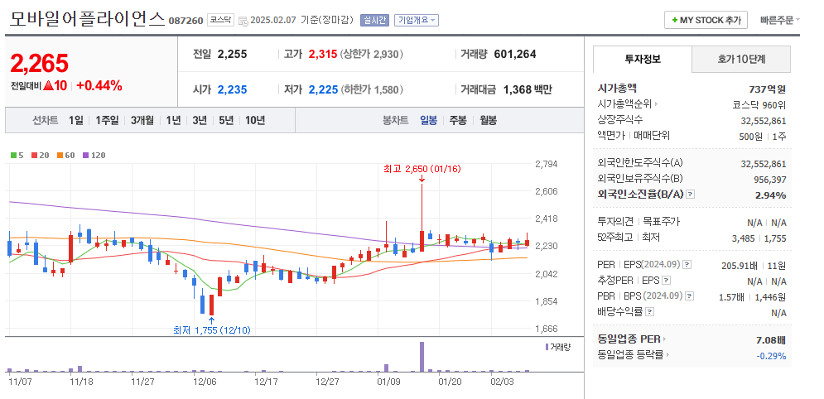
Task: Click the 고가 value 2,315
Action: coord(323,54)
